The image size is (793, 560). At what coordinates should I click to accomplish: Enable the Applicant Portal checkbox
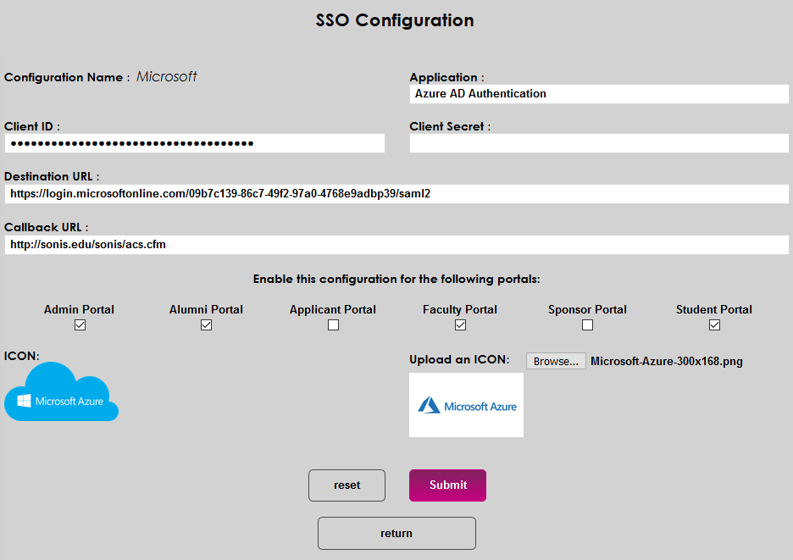pyautogui.click(x=333, y=324)
